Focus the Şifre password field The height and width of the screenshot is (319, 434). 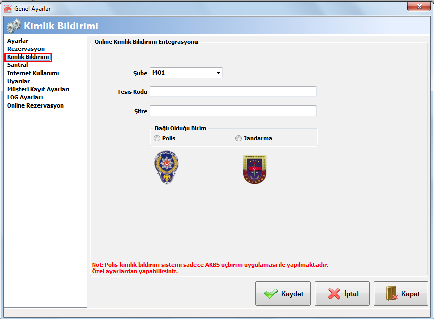(233, 111)
